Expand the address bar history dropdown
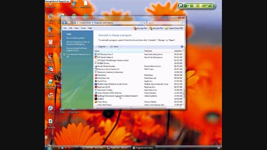The image size is (267, 150). [x=141, y=23]
